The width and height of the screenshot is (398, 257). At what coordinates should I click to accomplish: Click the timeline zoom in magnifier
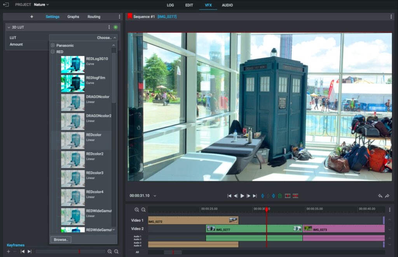click(137, 210)
